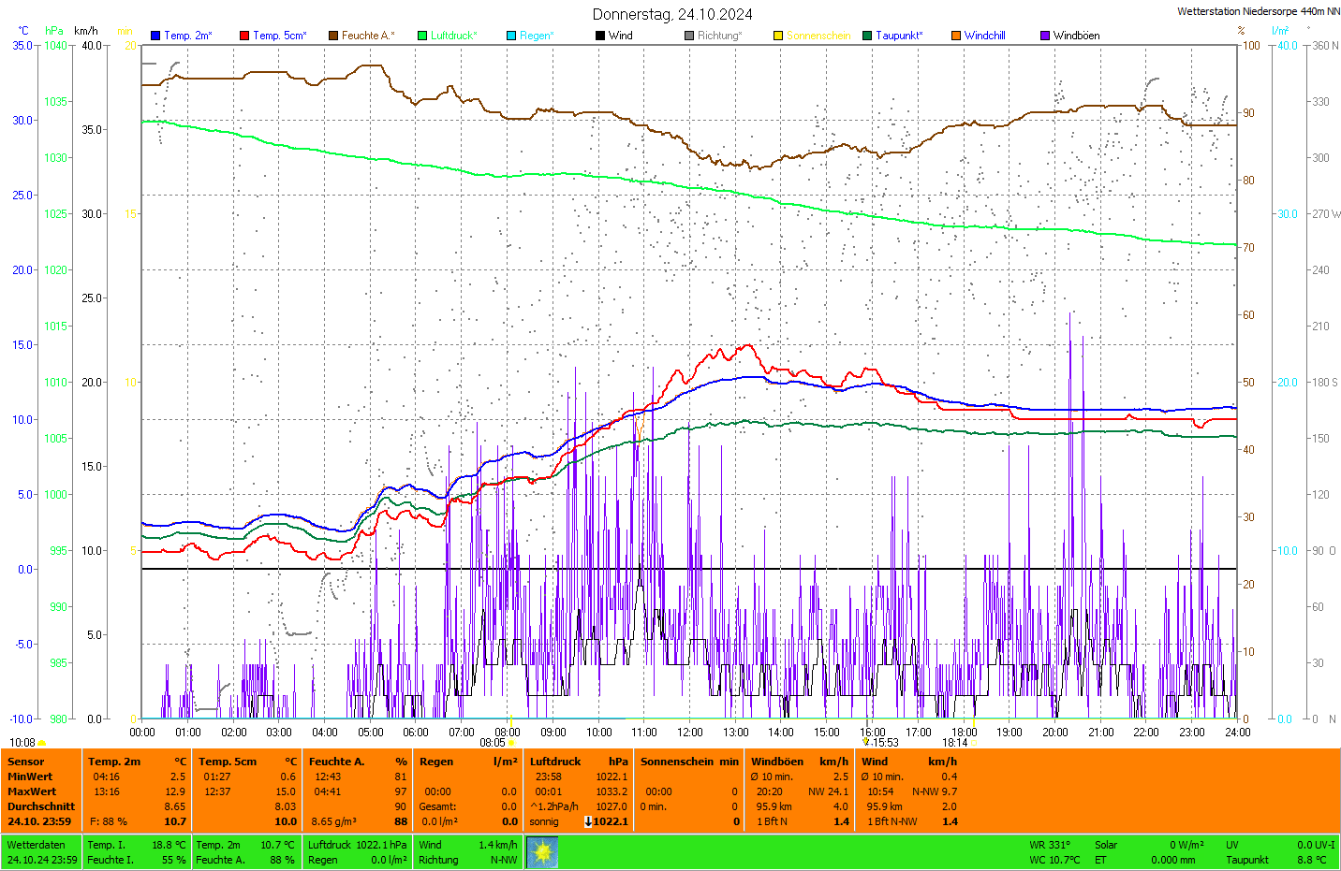1341x871 pixels.
Task: Click the green Luftdruck legend square
Action: coord(422,36)
